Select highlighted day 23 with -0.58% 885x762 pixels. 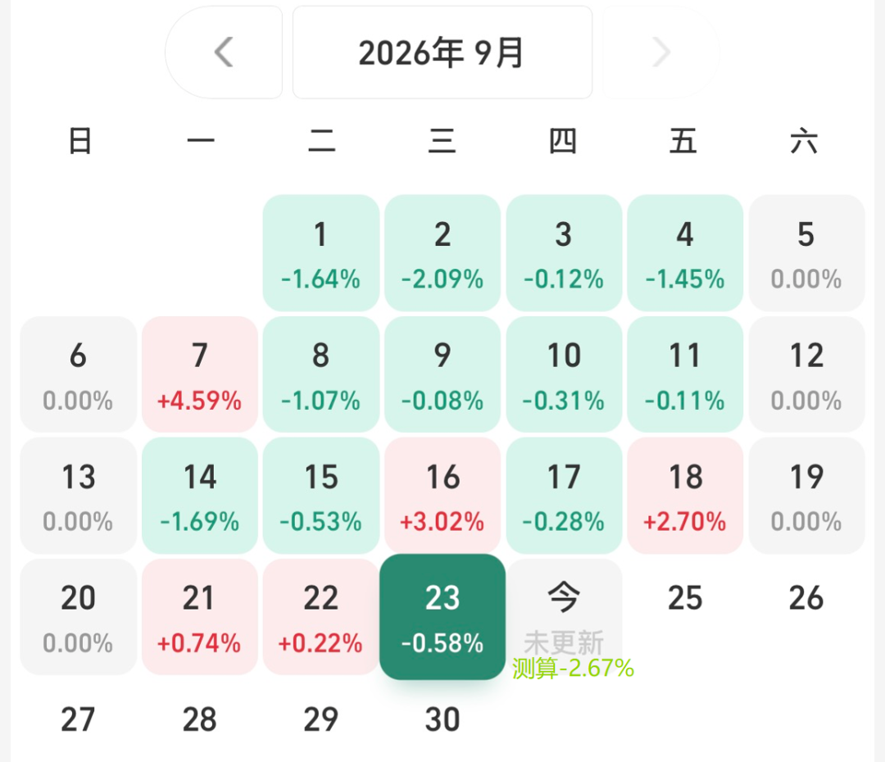442,617
